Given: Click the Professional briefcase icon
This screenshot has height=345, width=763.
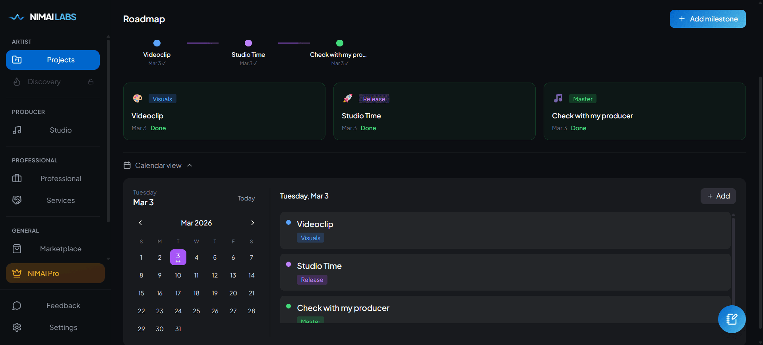Looking at the screenshot, I should pyautogui.click(x=17, y=178).
